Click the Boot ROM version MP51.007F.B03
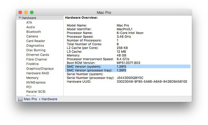 click(x=128, y=63)
